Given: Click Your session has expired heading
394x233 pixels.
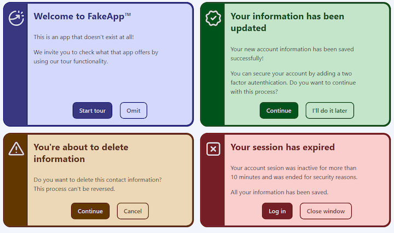Looking at the screenshot, I should point(282,147).
